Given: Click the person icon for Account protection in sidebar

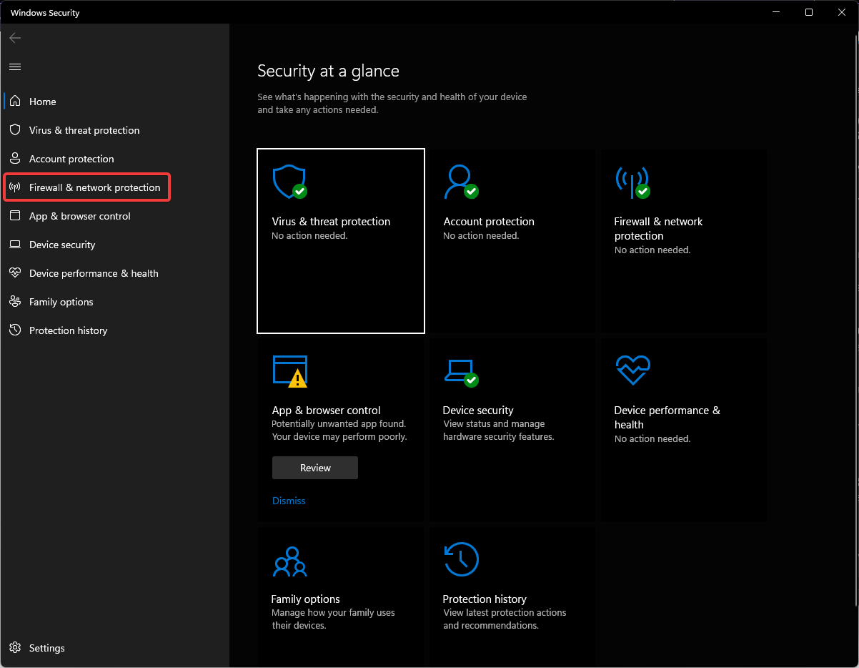Looking at the screenshot, I should [15, 159].
